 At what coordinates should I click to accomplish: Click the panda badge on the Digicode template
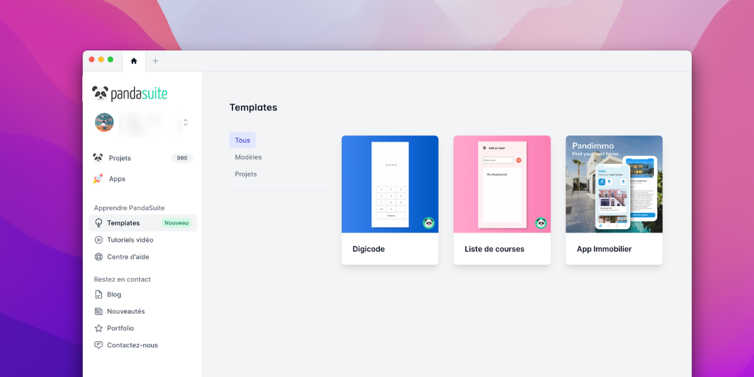pyautogui.click(x=429, y=223)
